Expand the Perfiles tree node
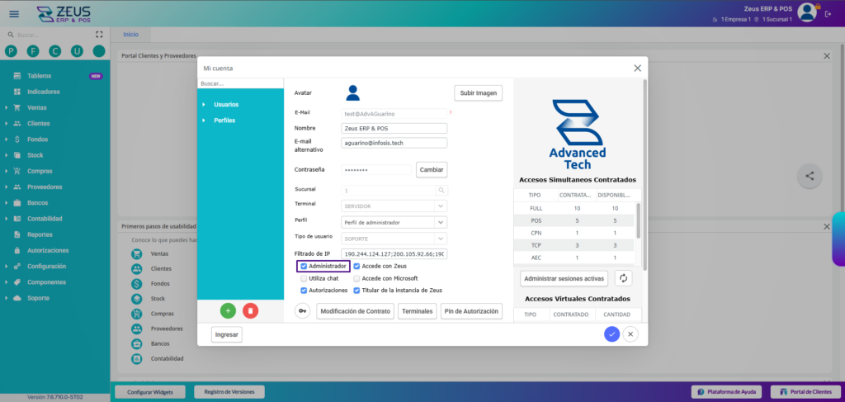Viewport: 845px width, 402px height. pyautogui.click(x=204, y=121)
